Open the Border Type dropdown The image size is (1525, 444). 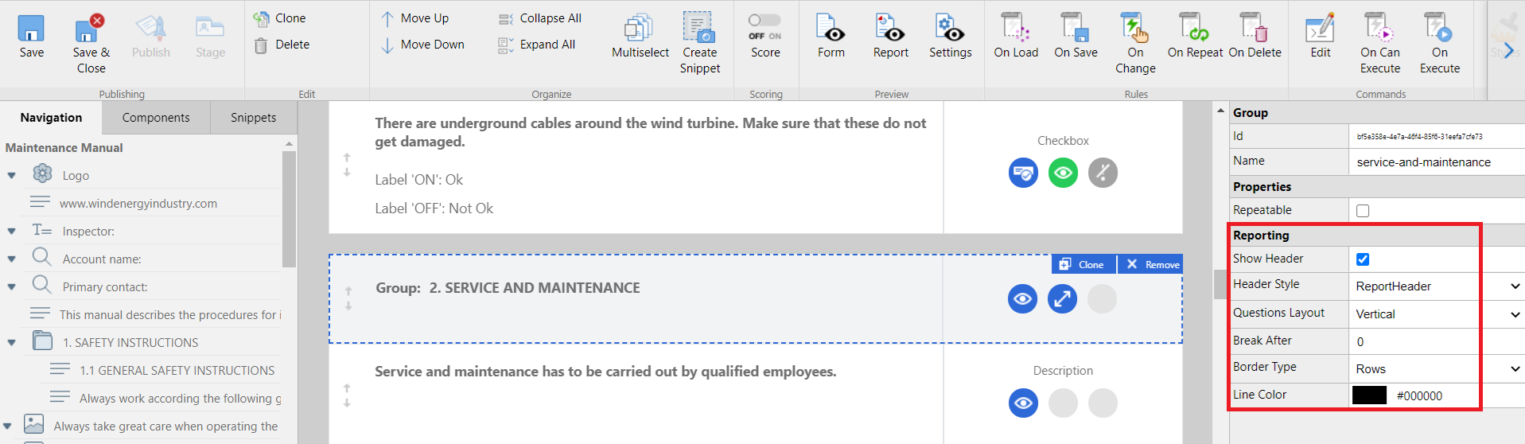(1435, 369)
